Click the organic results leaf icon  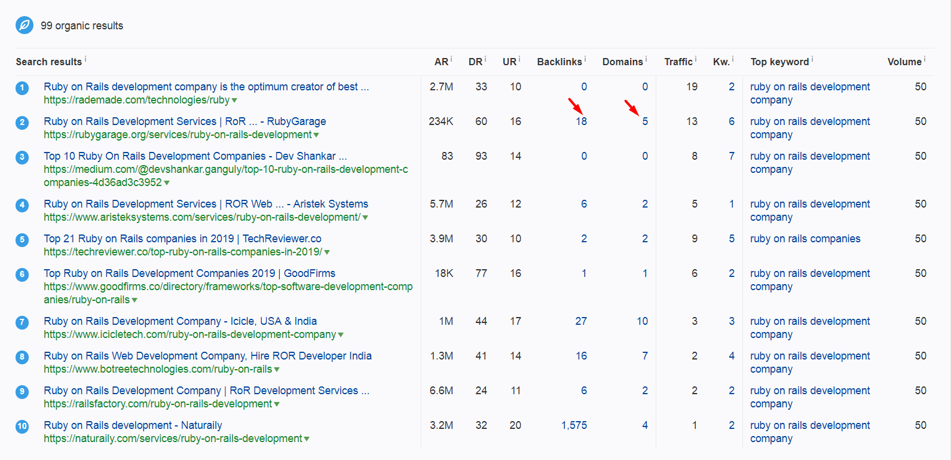[x=25, y=26]
